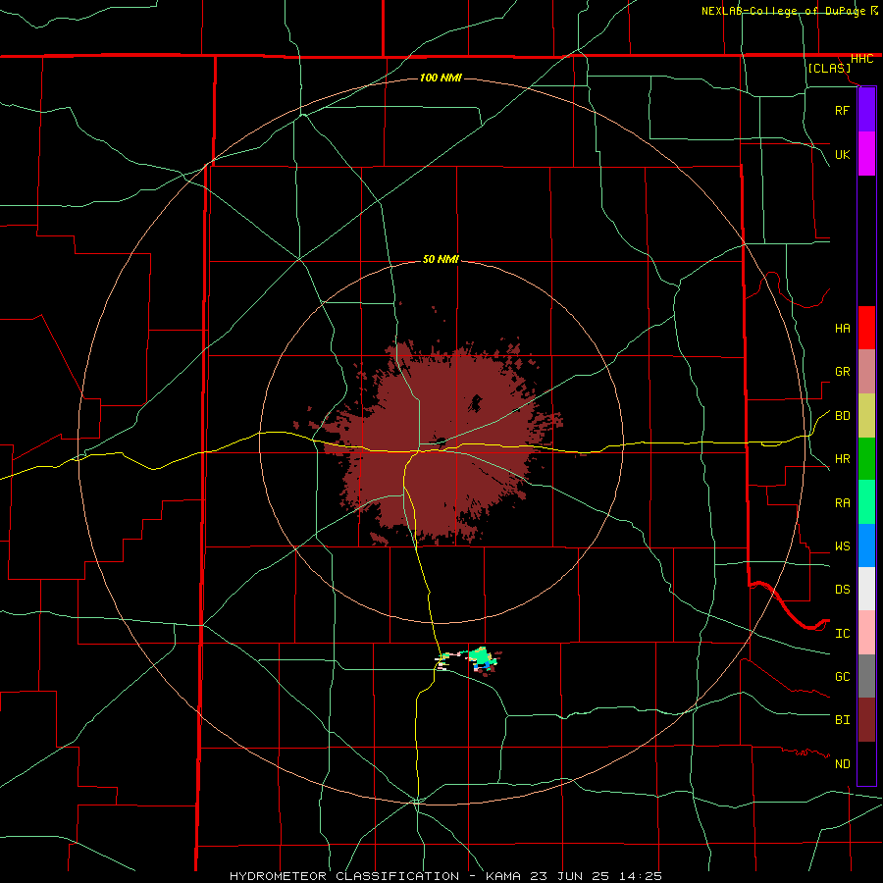Click the WS legend label
Screen dimensions: 883x883
(x=842, y=546)
